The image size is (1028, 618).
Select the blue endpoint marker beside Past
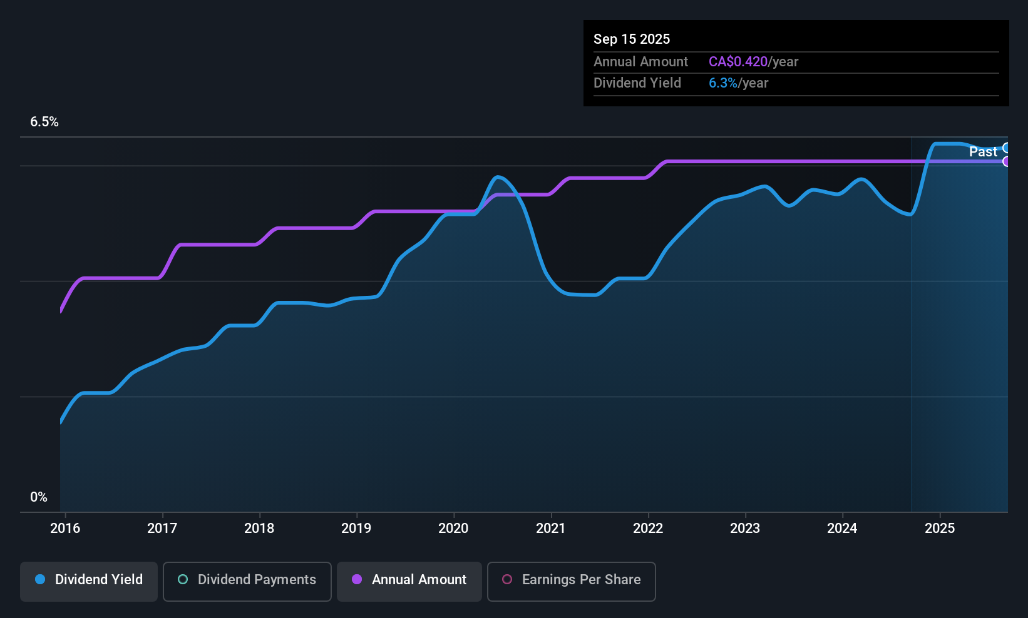coord(1007,149)
